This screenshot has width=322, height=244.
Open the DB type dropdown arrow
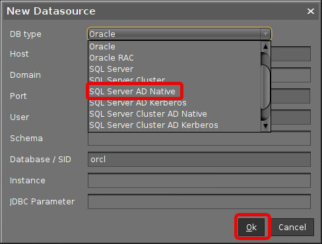click(265, 34)
